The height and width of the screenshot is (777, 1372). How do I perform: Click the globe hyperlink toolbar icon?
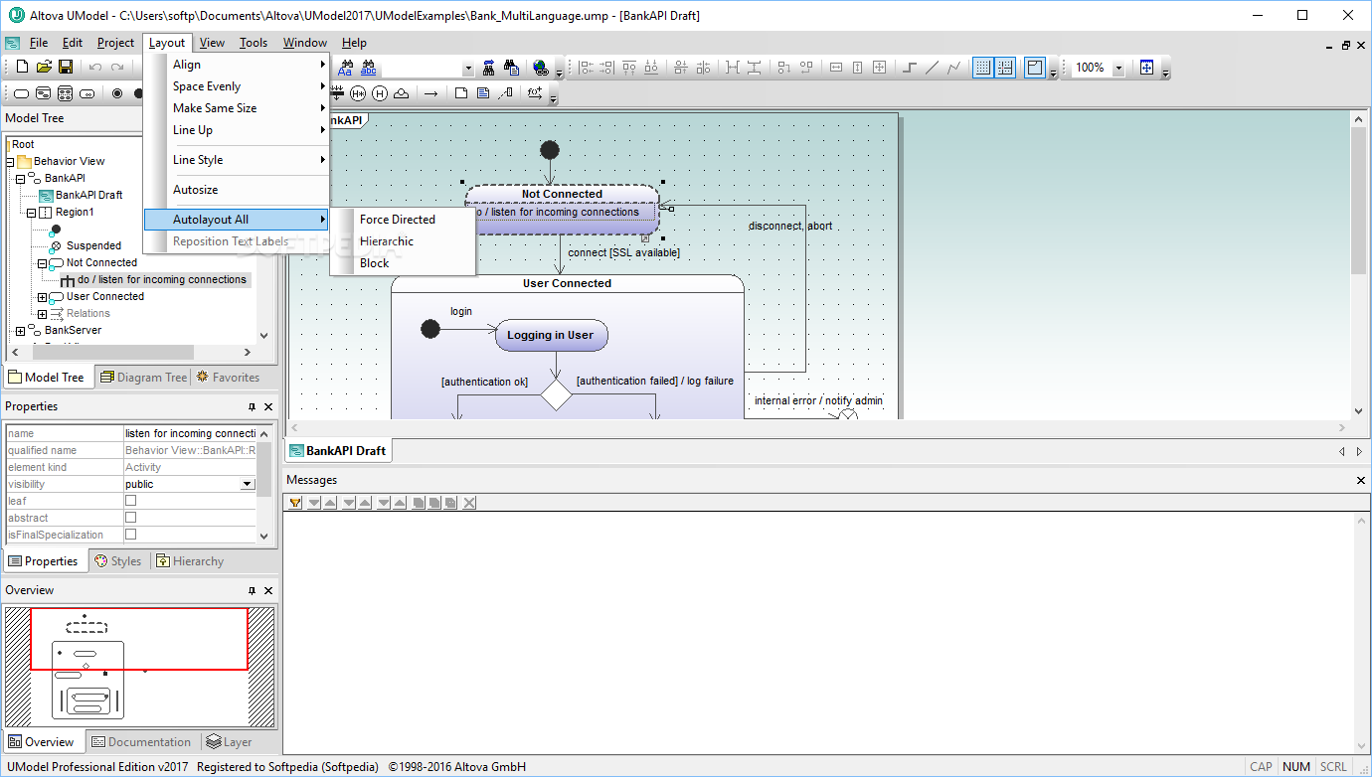click(x=541, y=68)
